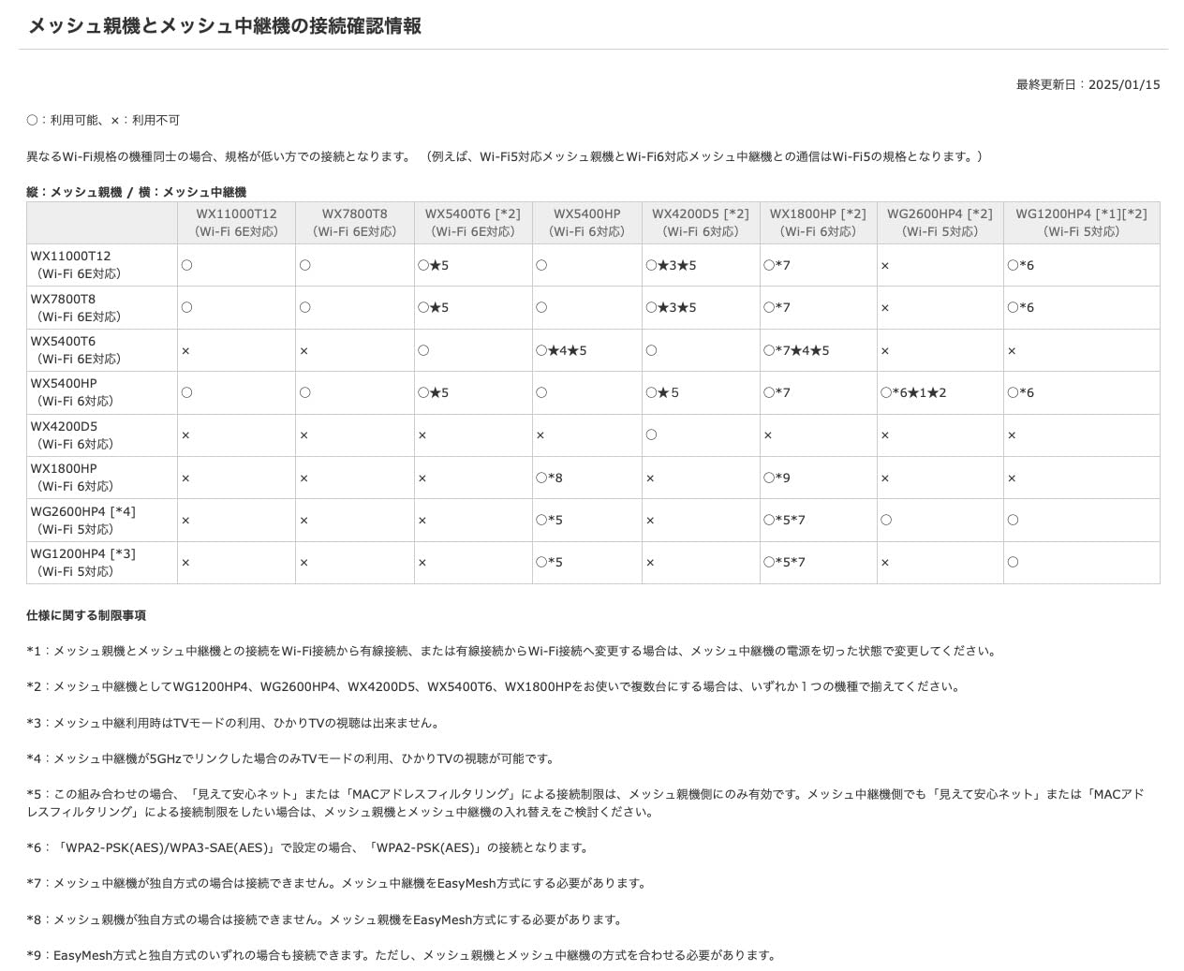Screen dimensions: 1184x971
Task: Select the WX11000T12 column header
Action: click(236, 223)
